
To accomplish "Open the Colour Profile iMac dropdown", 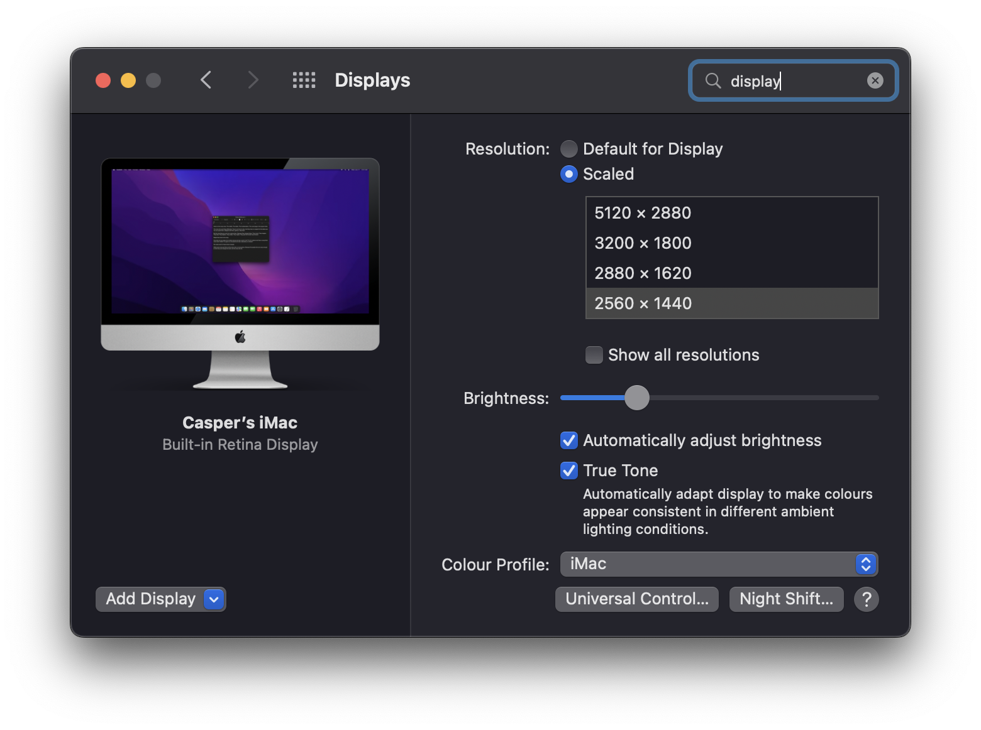I will (x=719, y=564).
